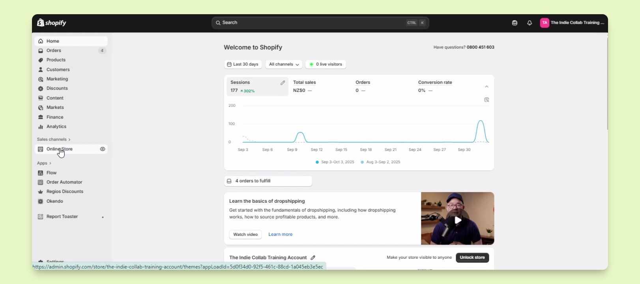Viewport: 640px width, 284px height.
Task: Click the Report Toaster app icon
Action: tap(41, 217)
